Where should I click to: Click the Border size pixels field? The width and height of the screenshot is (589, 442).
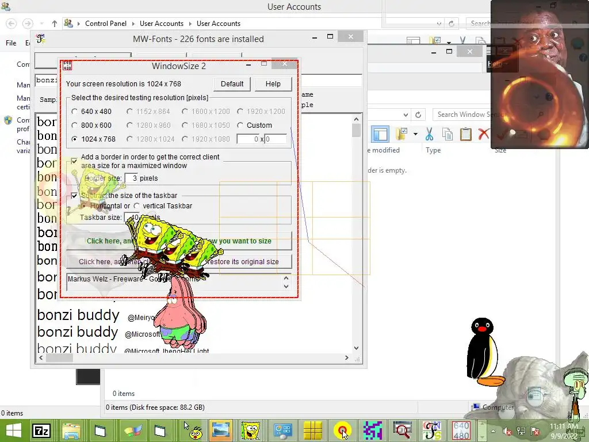pyautogui.click(x=131, y=178)
